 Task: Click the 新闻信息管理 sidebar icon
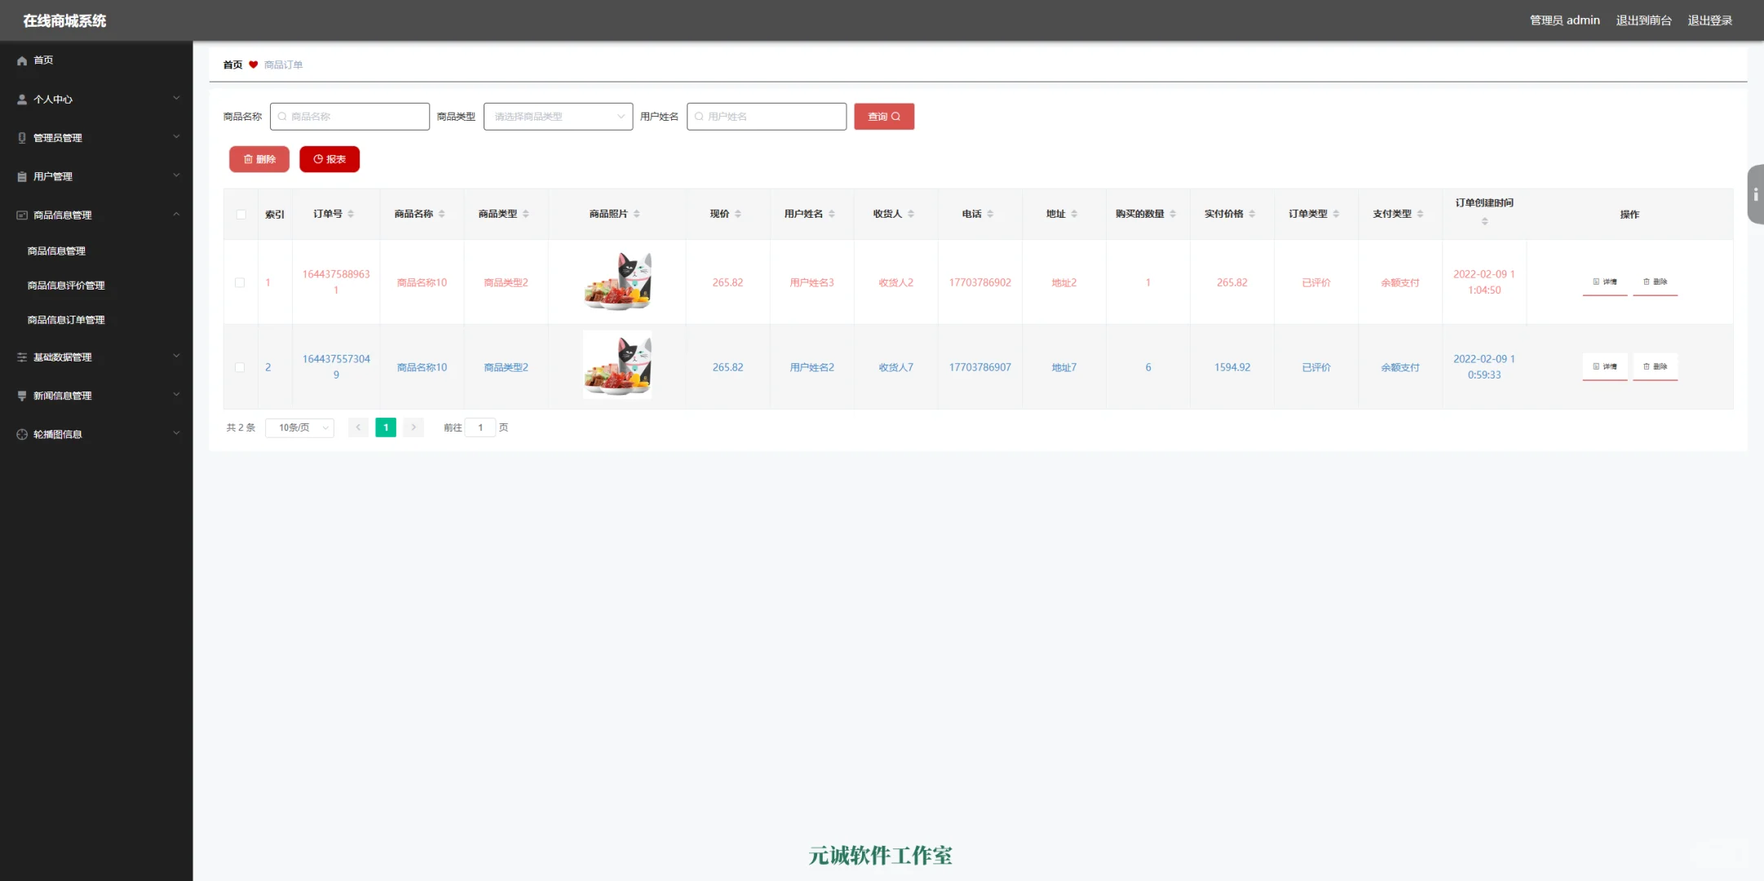[22, 396]
